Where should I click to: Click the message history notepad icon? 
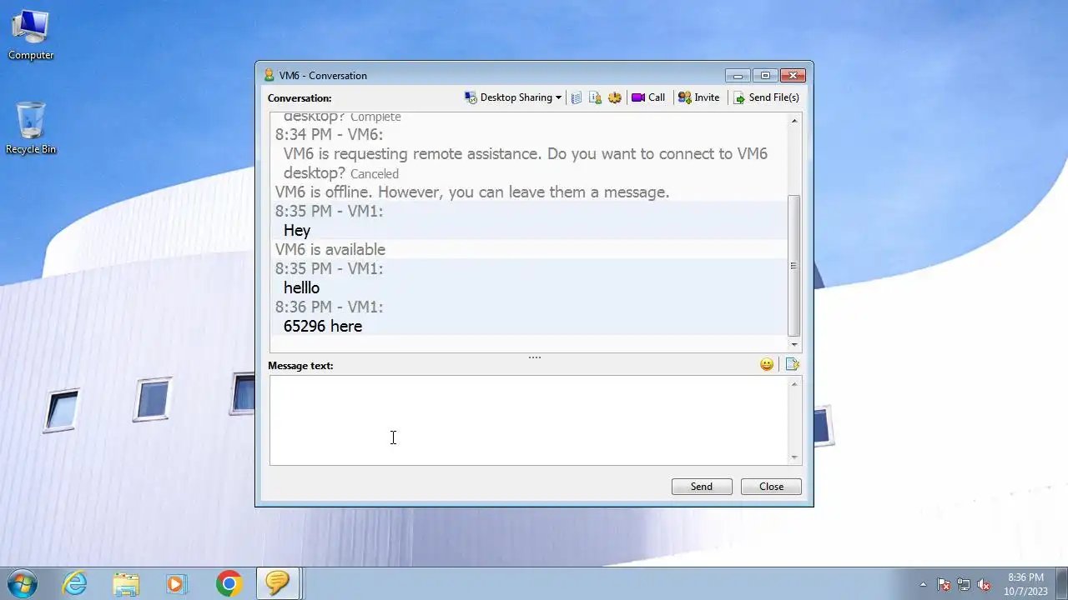pos(577,97)
